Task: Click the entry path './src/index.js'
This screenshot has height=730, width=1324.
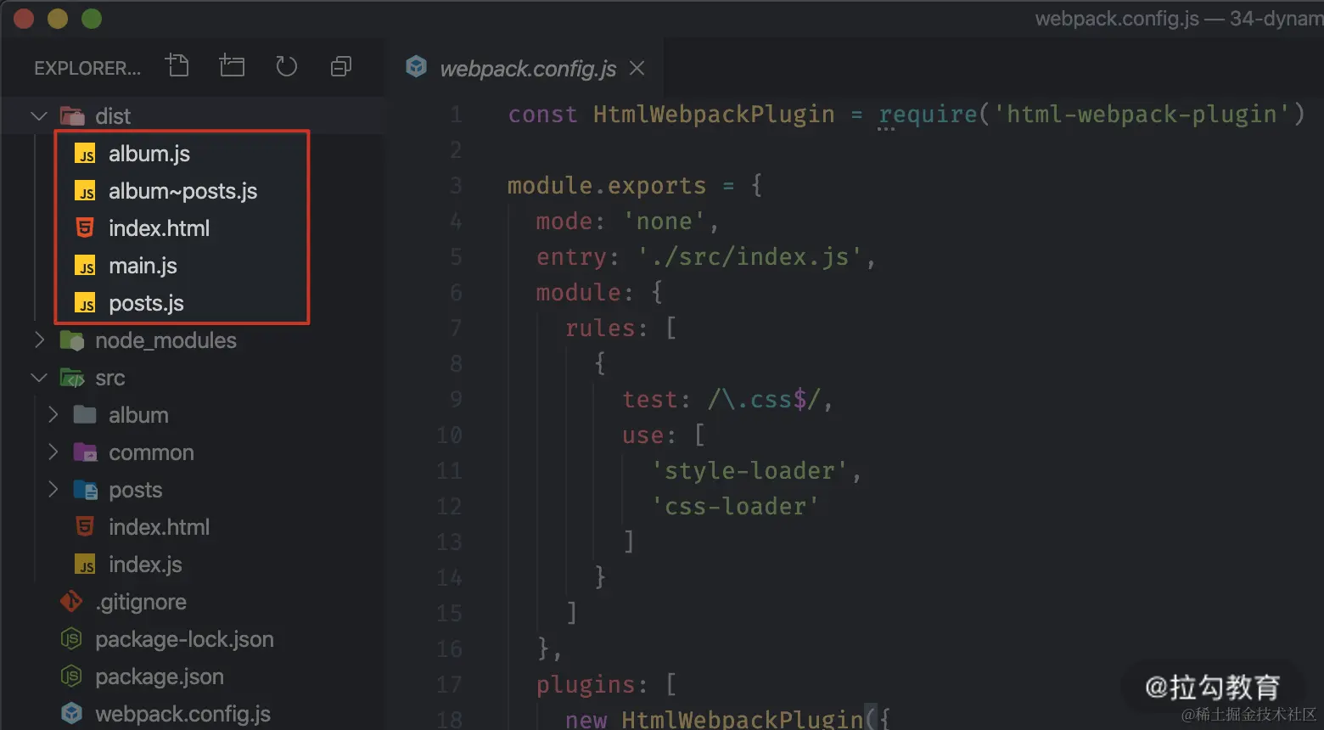Action: point(750,256)
